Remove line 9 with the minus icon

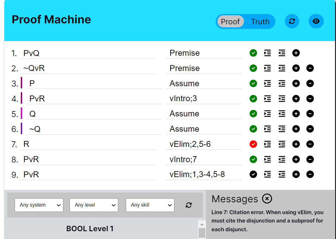tap(310, 174)
